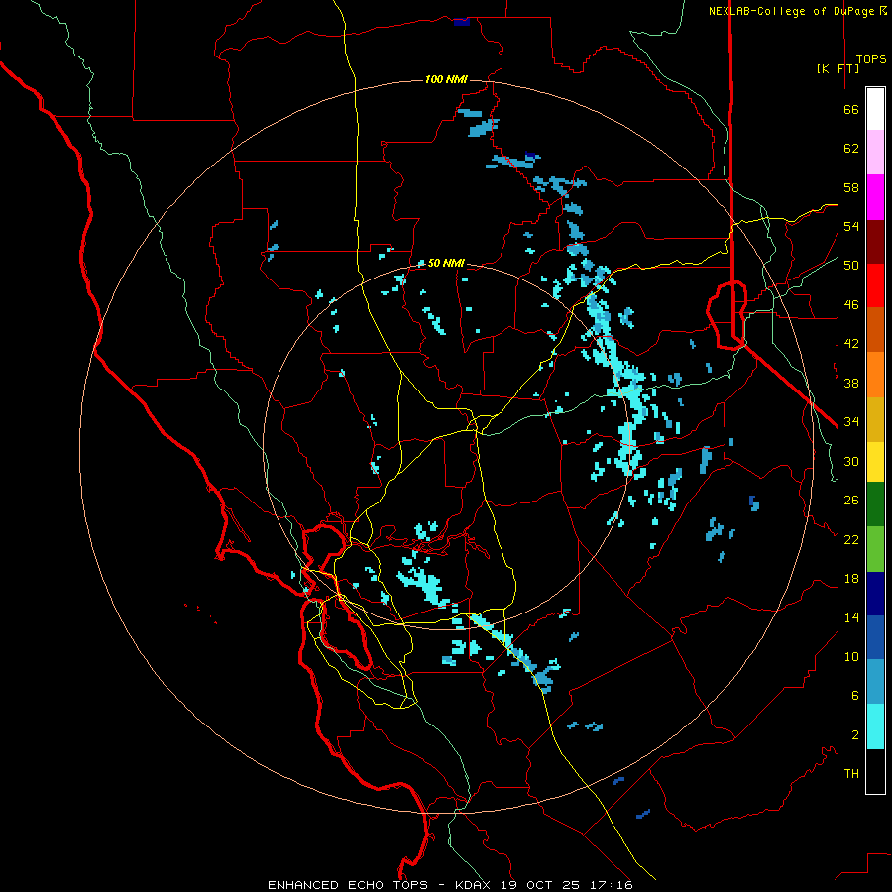This screenshot has height=892, width=892.
Task: Click the 19 OCT 25 date text
Action: tap(540, 885)
